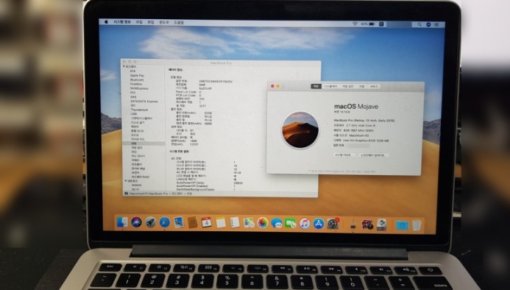Open Photos from the Dock
Image resolution: width=510 pixels, height=290 pixels.
pos(263,223)
